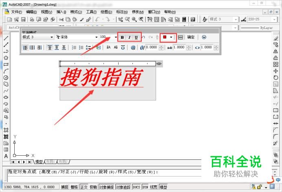Screen dimensions: 282x192
Task: Open the calculator tool icon
Action: tap(184, 19)
